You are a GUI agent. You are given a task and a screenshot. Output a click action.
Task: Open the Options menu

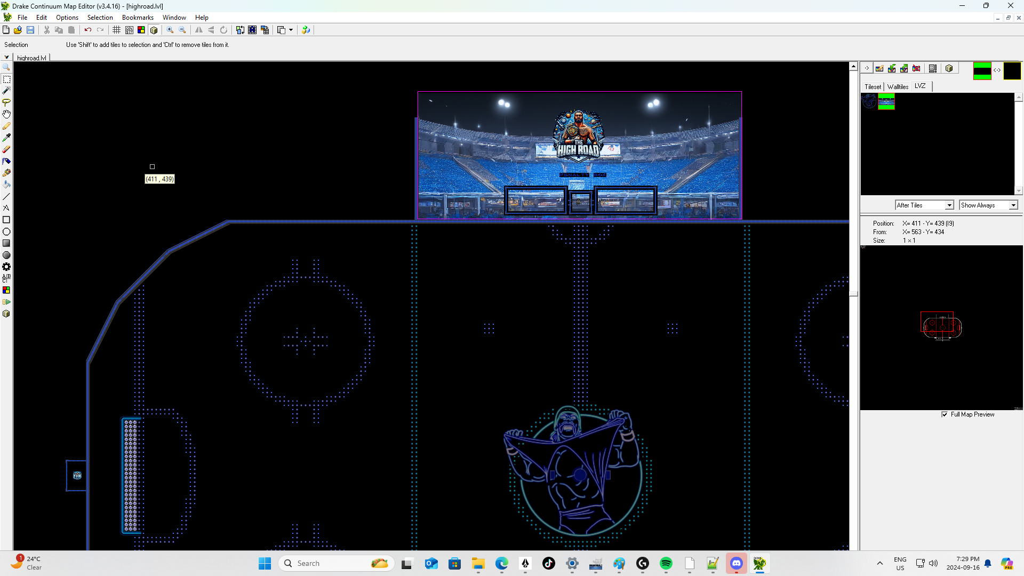point(67,18)
